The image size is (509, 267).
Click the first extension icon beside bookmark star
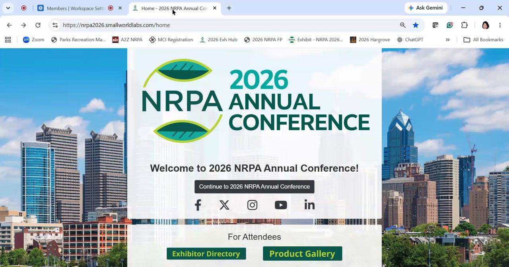click(x=435, y=25)
